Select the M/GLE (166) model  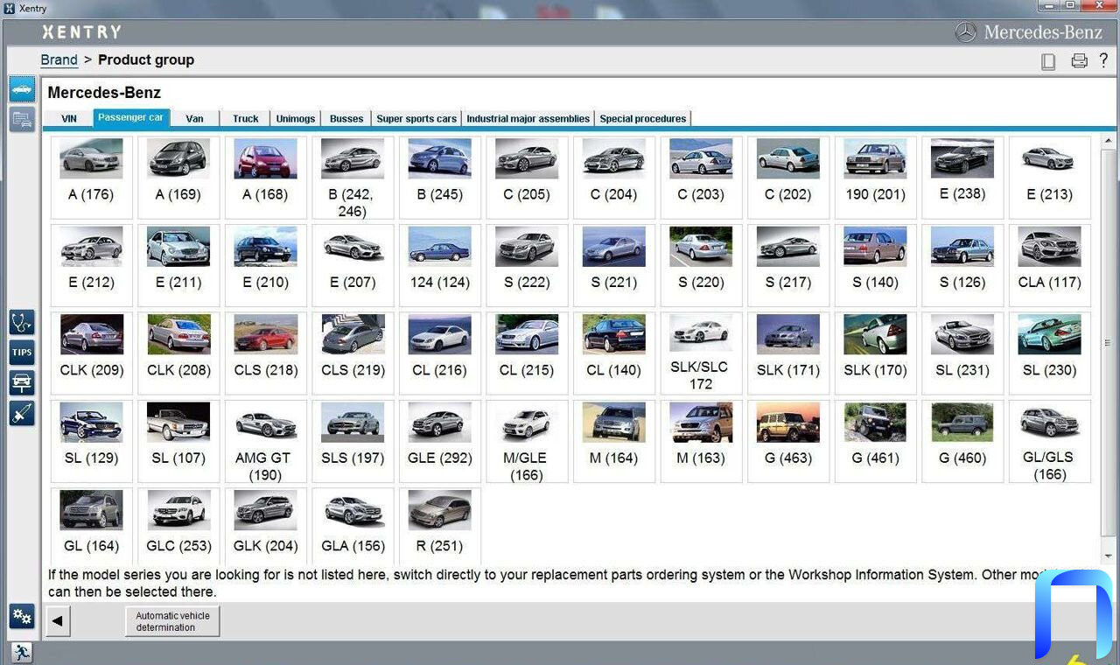[527, 441]
